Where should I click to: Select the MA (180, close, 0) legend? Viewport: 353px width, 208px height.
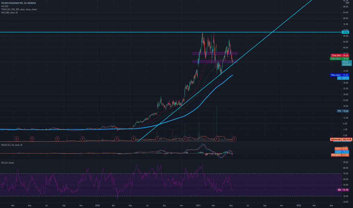pos(9,12)
